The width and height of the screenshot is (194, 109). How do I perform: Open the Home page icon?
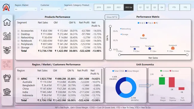click(x=7, y=22)
